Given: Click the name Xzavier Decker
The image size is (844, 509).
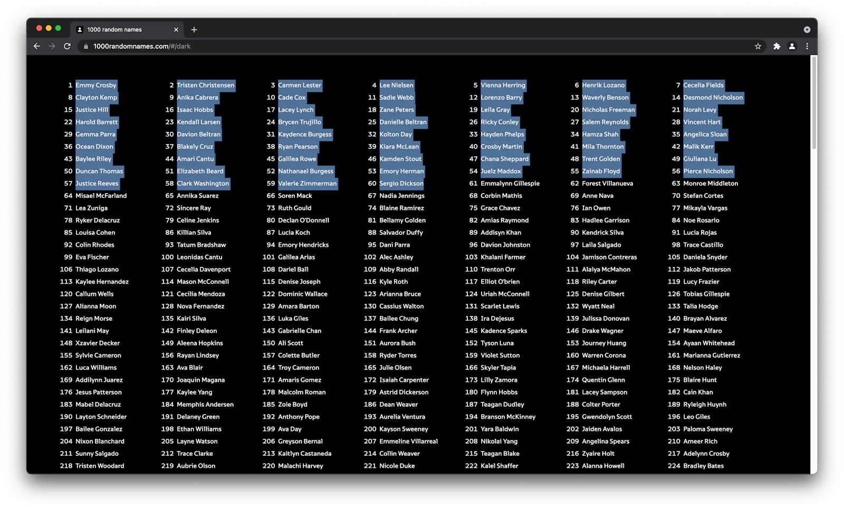Looking at the screenshot, I should tap(98, 343).
